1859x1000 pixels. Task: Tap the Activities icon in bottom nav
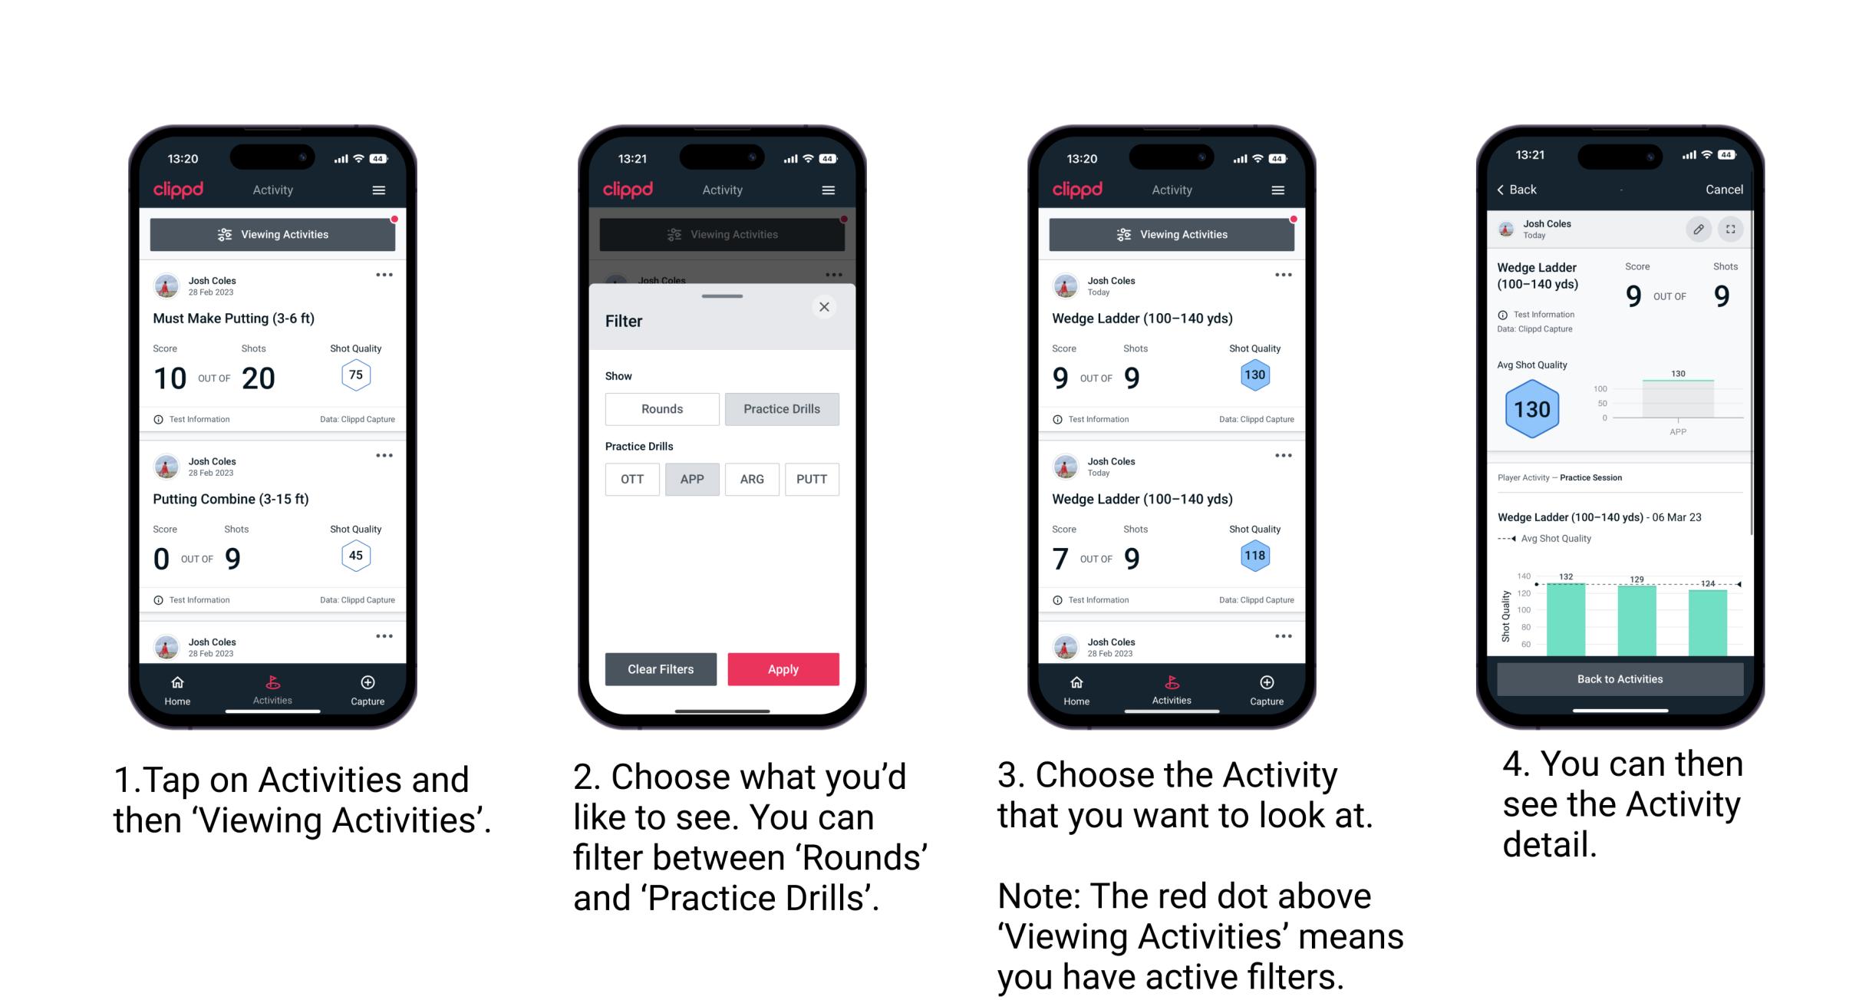tap(273, 685)
